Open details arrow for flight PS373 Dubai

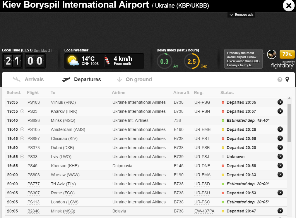coord(280,147)
